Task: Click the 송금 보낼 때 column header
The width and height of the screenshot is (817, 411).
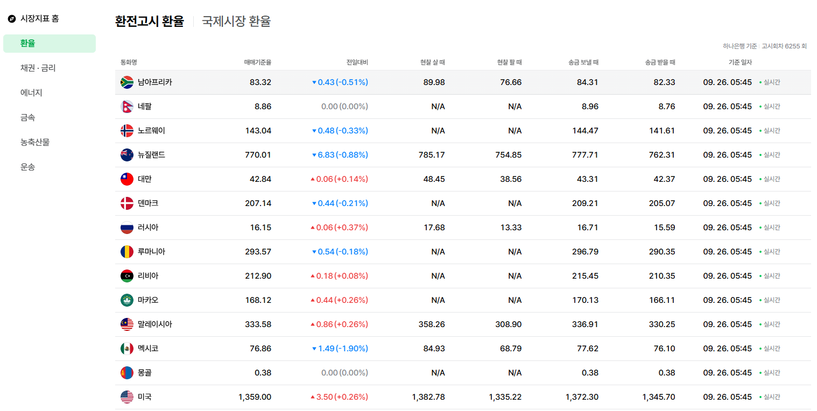Action: click(x=583, y=62)
